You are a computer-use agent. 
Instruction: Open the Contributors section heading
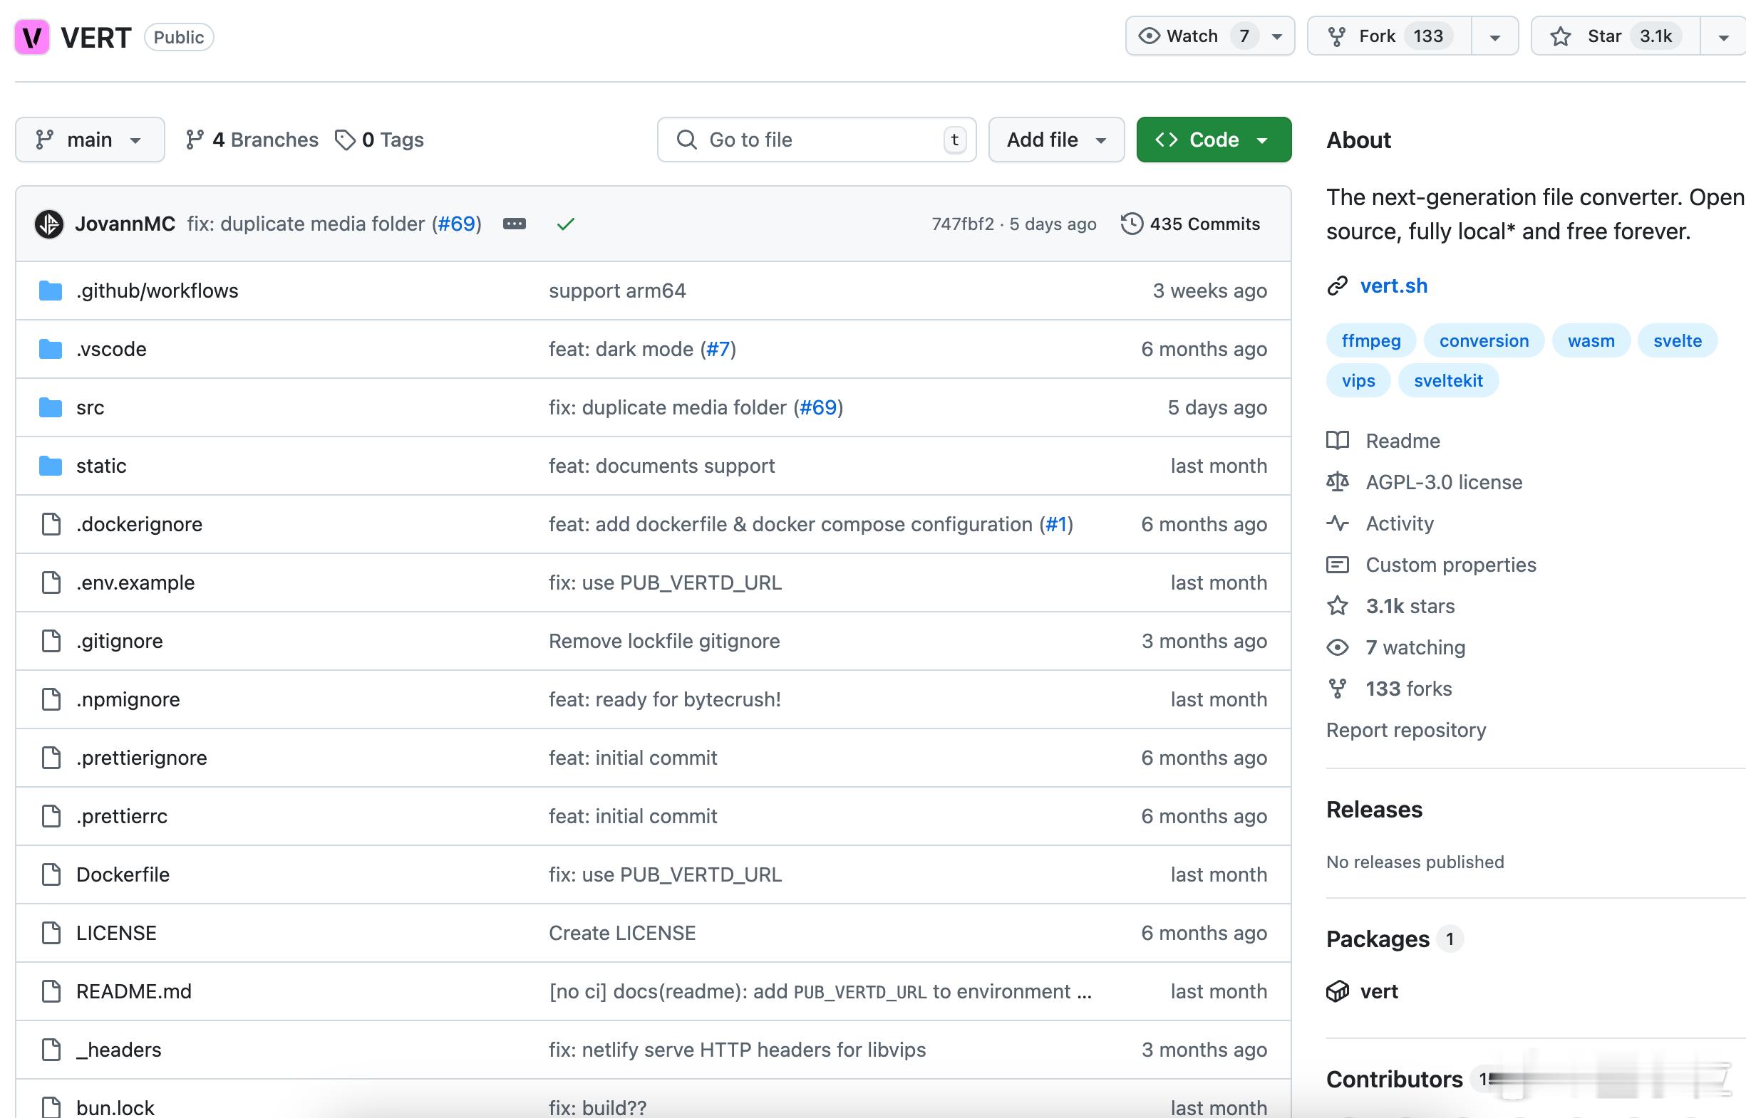[1395, 1080]
